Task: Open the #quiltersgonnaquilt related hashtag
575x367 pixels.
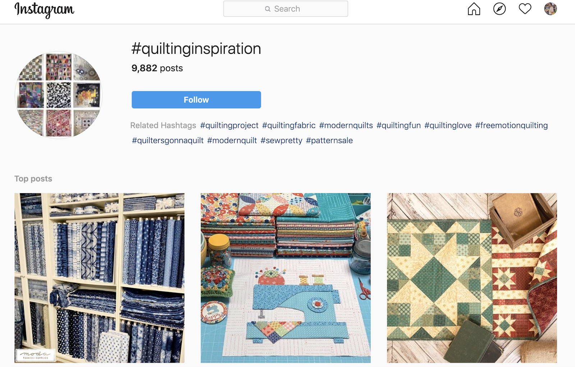Action: pos(168,140)
